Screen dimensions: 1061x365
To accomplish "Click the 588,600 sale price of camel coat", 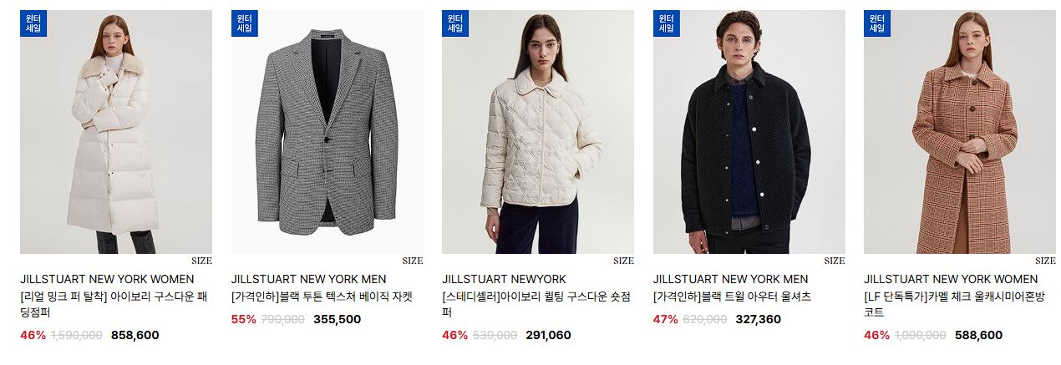I will tap(978, 335).
